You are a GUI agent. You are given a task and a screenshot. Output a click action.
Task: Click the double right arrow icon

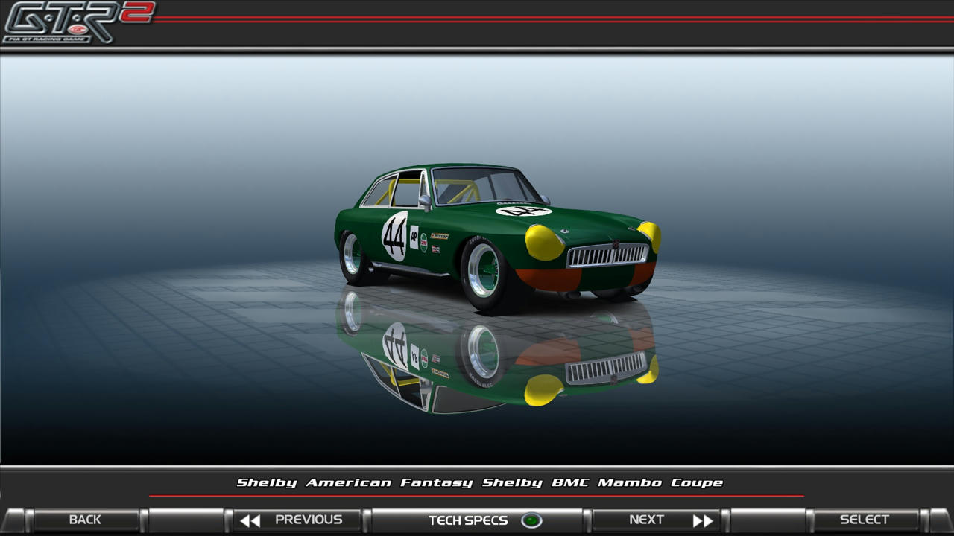pos(703,520)
